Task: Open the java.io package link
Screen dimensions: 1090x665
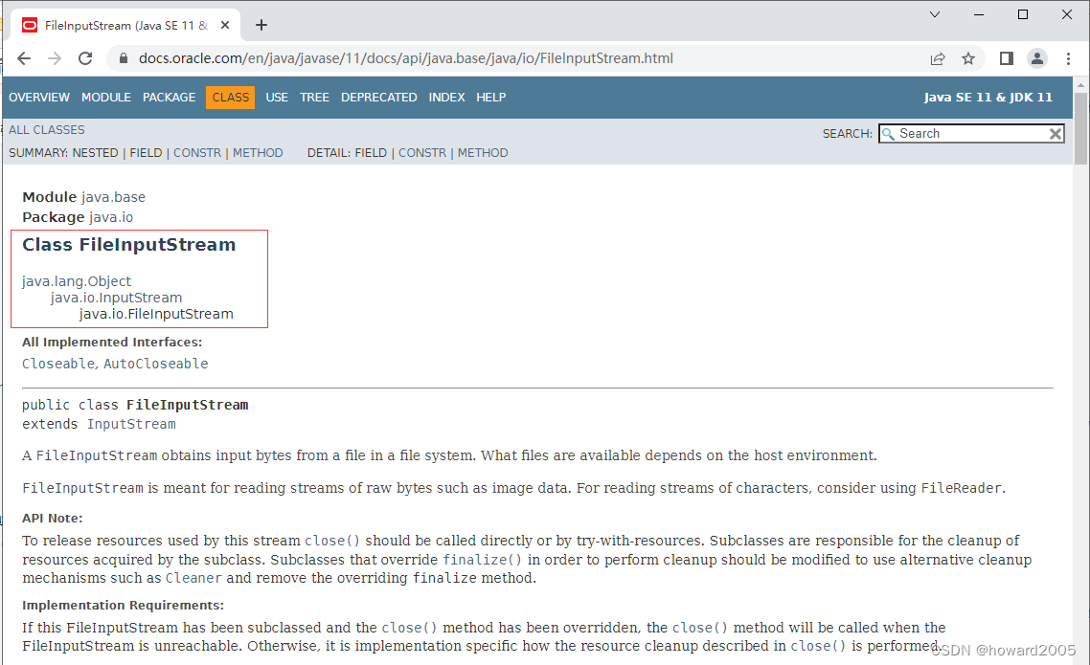Action: pos(111,217)
